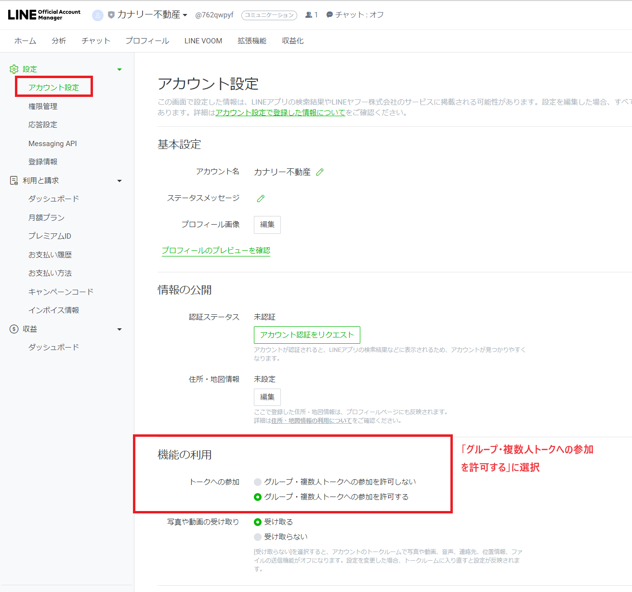Click the @762qwpyf account ID text
The image size is (632, 592).
click(x=214, y=15)
